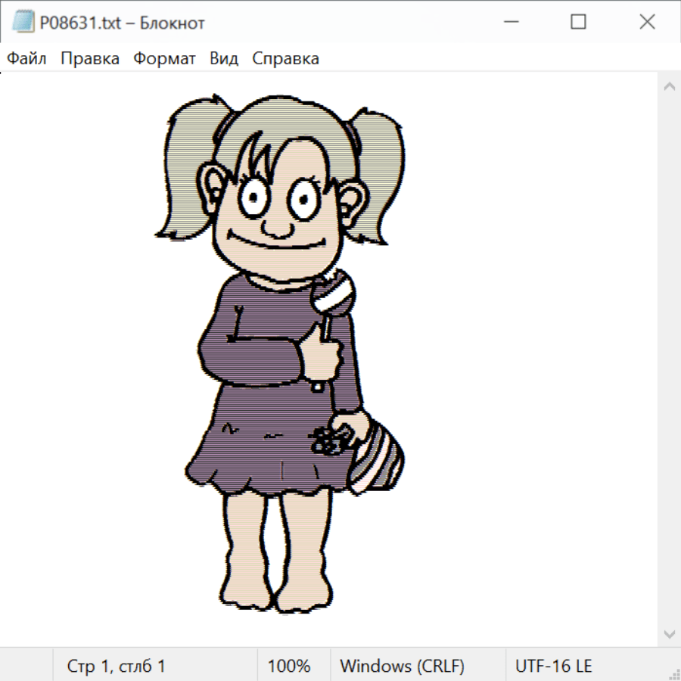Click the 'Стр 1, стлб 1' status field

point(116,667)
